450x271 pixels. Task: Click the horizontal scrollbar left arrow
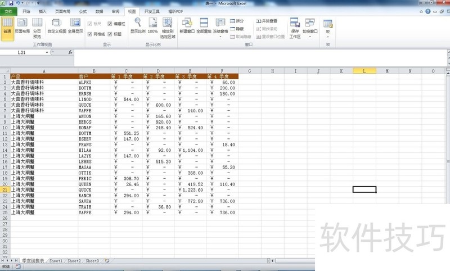[272, 261]
